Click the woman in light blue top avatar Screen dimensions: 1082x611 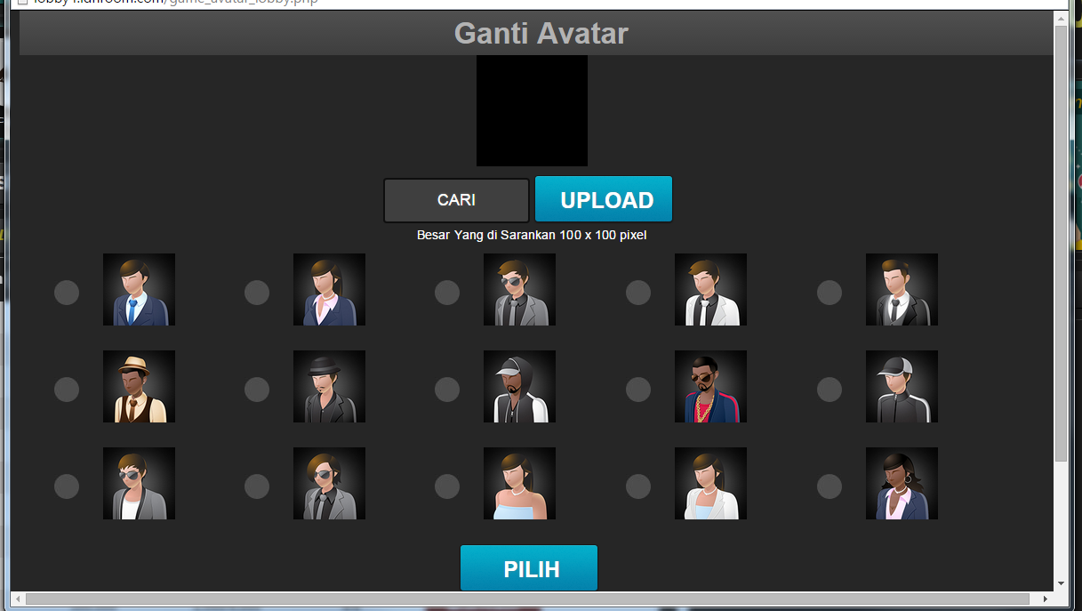click(520, 483)
